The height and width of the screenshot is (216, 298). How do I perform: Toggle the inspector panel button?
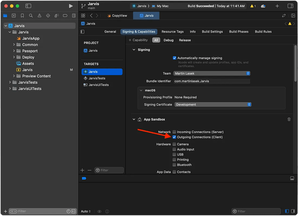290,6
